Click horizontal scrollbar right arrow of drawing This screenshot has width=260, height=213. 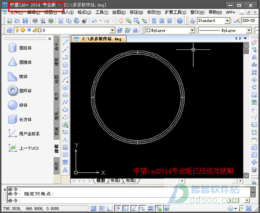click(x=240, y=181)
